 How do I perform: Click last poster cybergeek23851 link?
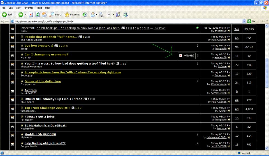(x=217, y=137)
